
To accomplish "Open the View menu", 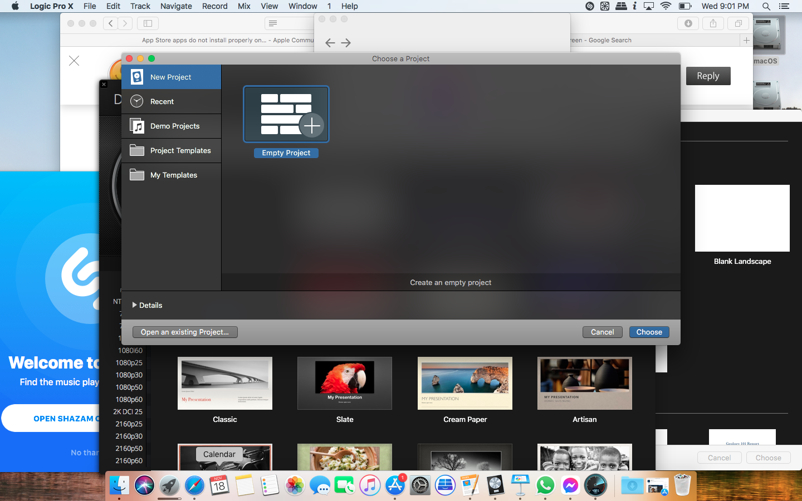I will pyautogui.click(x=270, y=6).
